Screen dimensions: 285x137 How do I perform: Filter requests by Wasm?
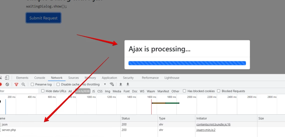tap(151, 91)
